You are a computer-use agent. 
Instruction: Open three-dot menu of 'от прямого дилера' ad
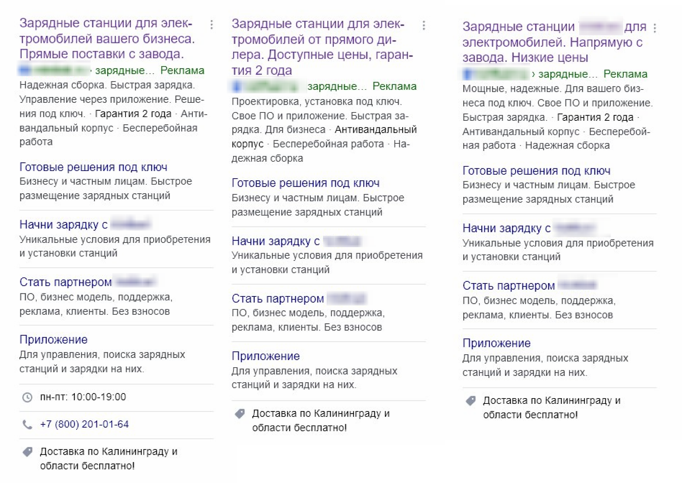(424, 26)
